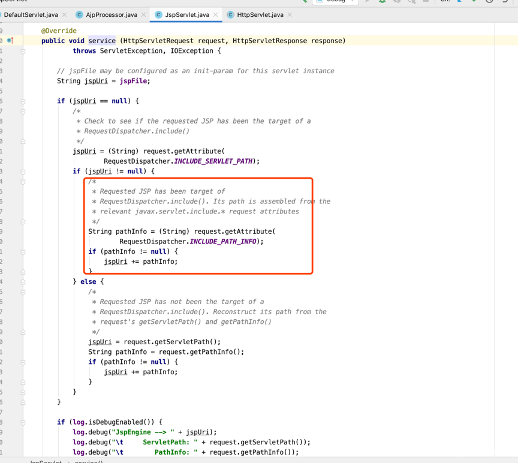Click the 'service' method name
This screenshot has height=463, width=518.
[x=102, y=41]
